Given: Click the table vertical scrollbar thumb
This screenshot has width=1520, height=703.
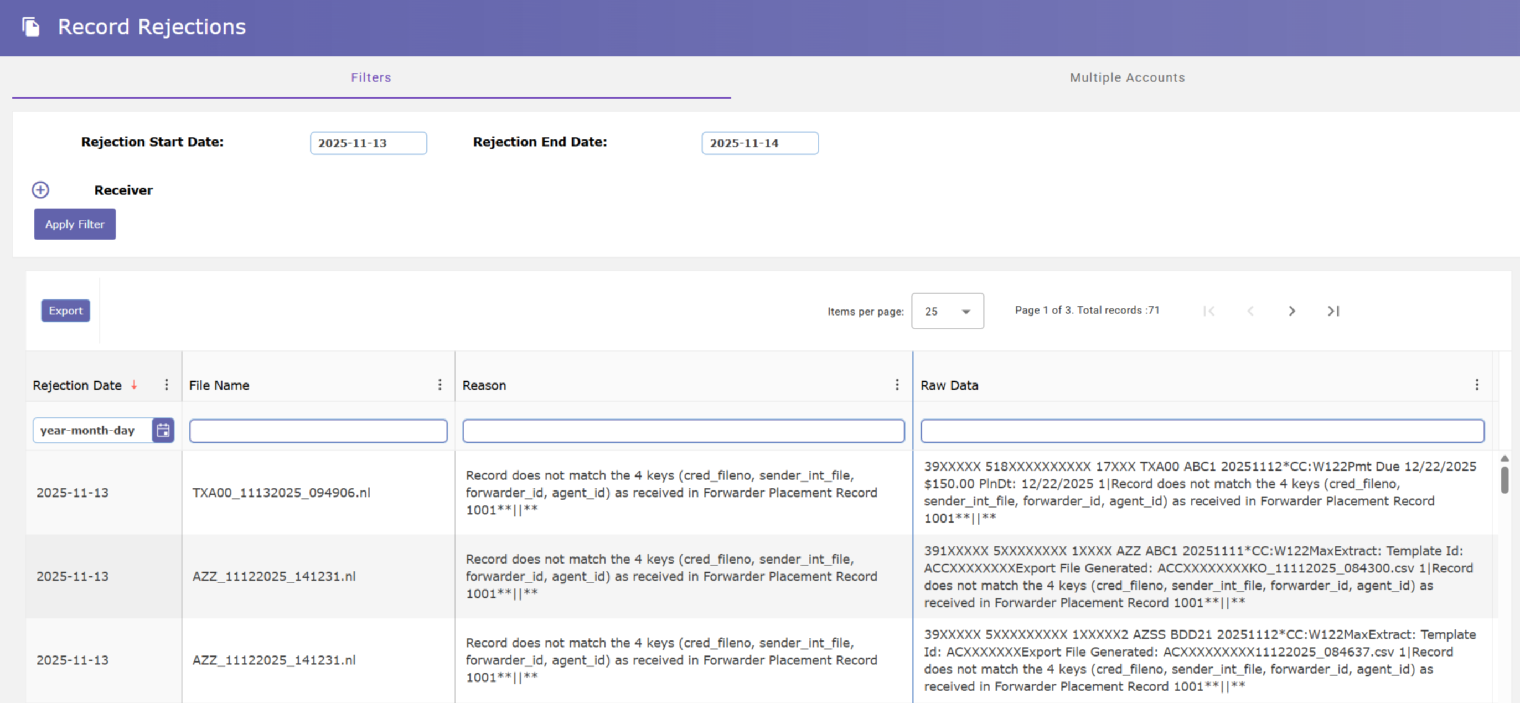Looking at the screenshot, I should (x=1504, y=479).
